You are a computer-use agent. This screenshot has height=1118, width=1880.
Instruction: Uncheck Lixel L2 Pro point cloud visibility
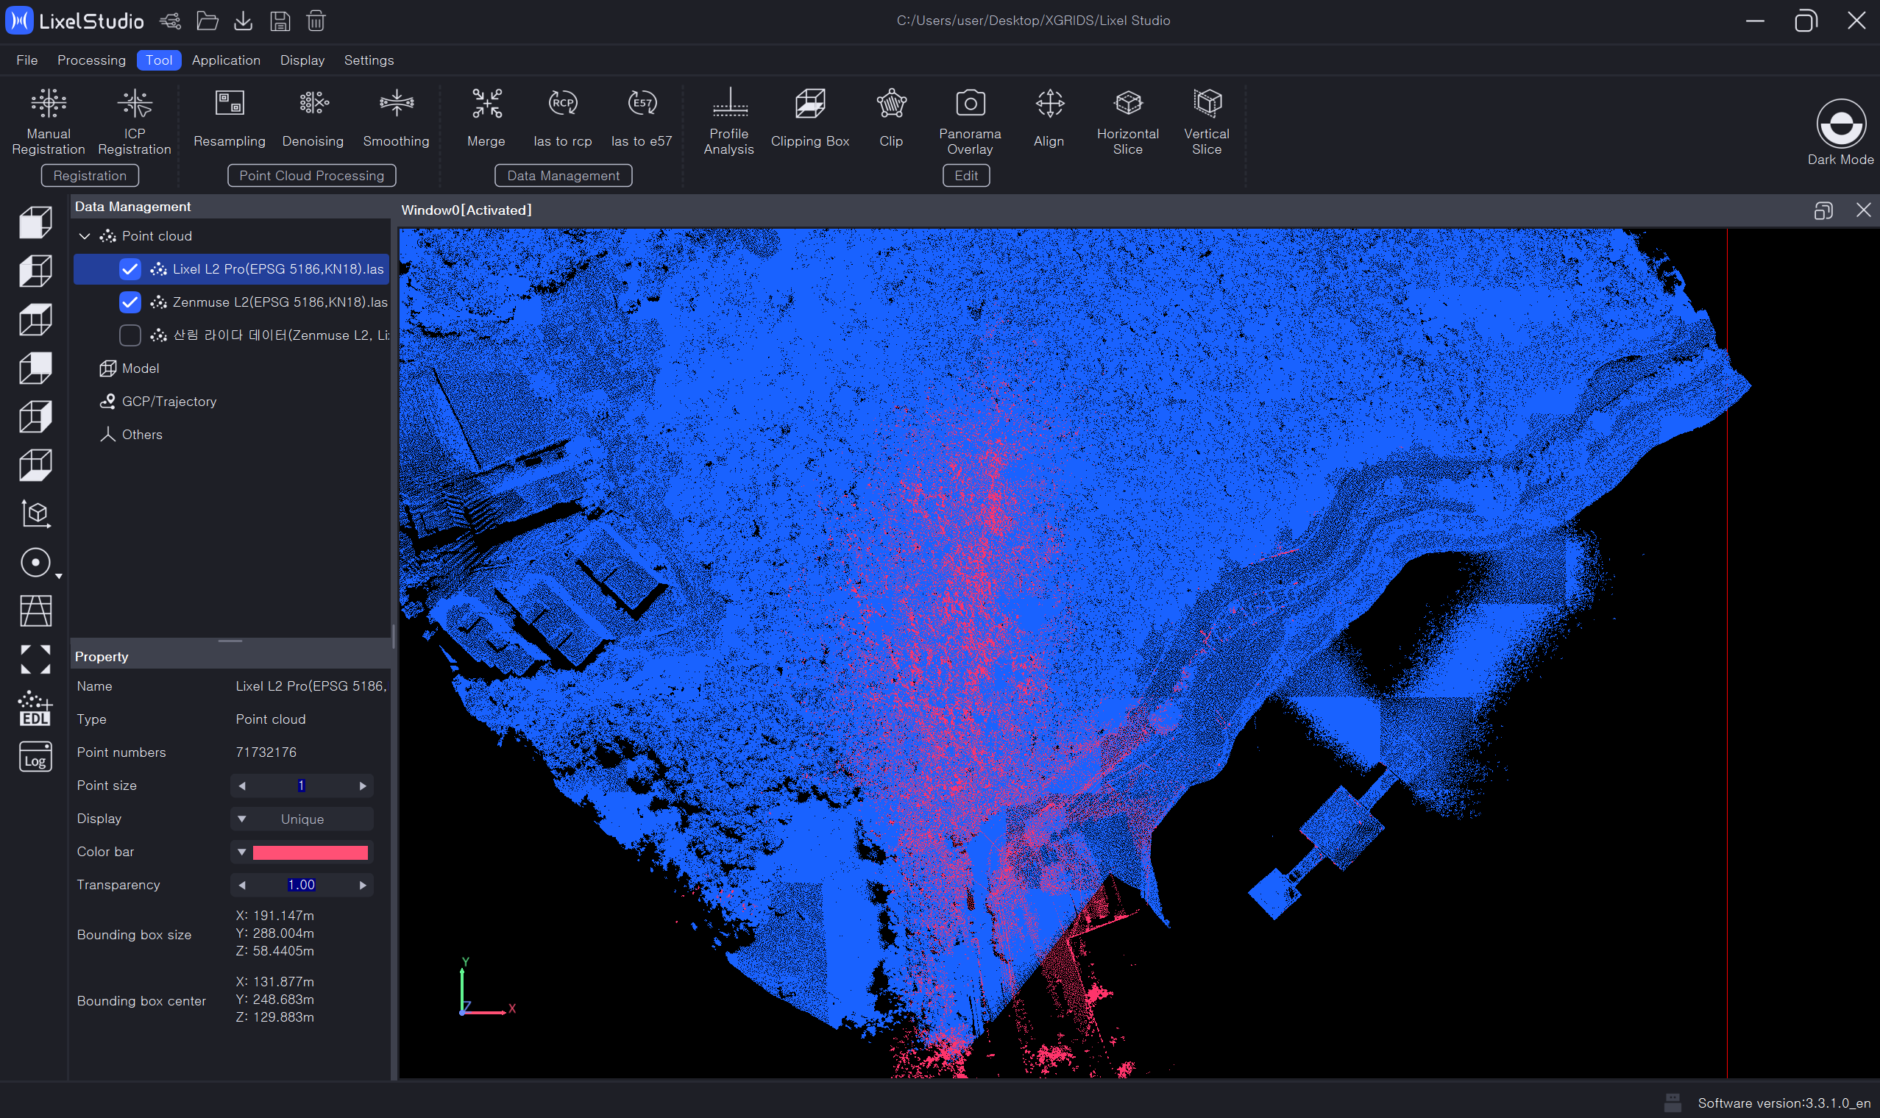pyautogui.click(x=130, y=269)
